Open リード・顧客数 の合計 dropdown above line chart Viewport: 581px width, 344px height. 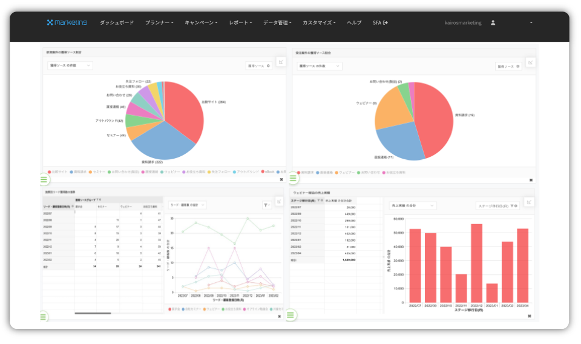pyautogui.click(x=186, y=205)
